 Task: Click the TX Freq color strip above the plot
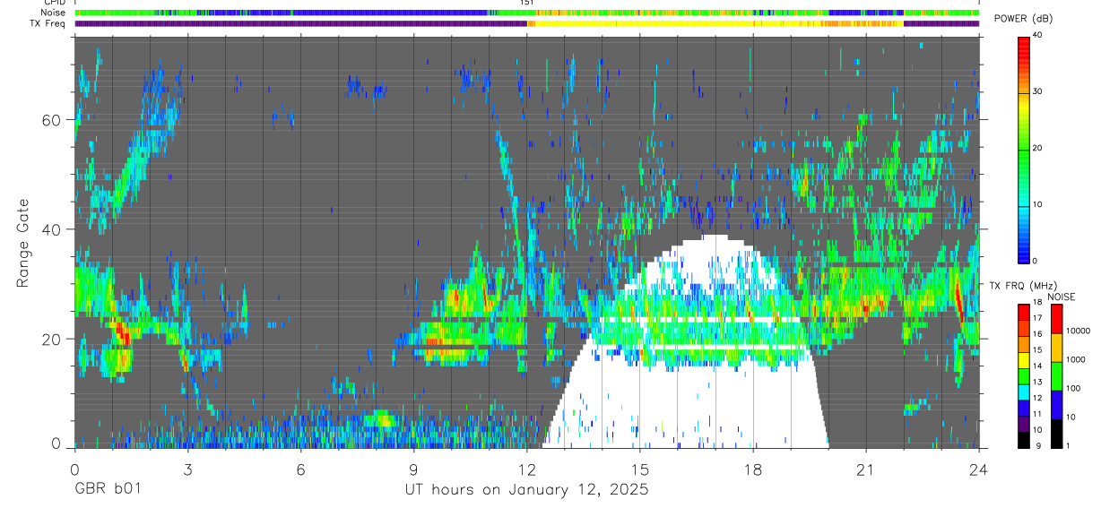[526, 23]
